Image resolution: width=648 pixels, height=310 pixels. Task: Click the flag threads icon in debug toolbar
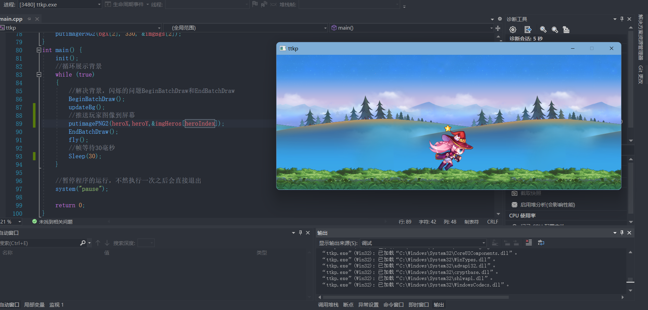(255, 4)
